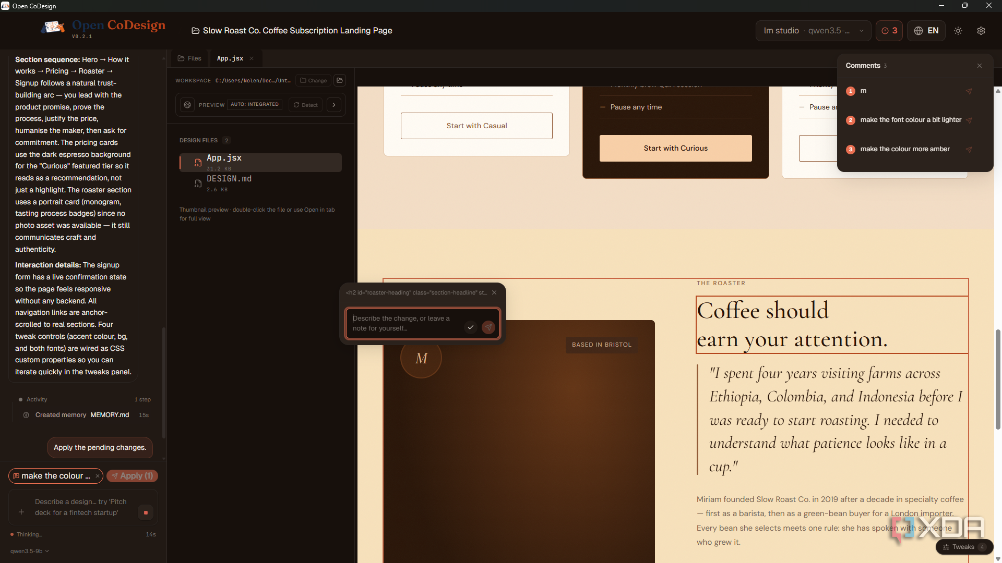Screen dimensions: 1002x563
Task: Click the M monogram circle on roaster card
Action: point(421,358)
